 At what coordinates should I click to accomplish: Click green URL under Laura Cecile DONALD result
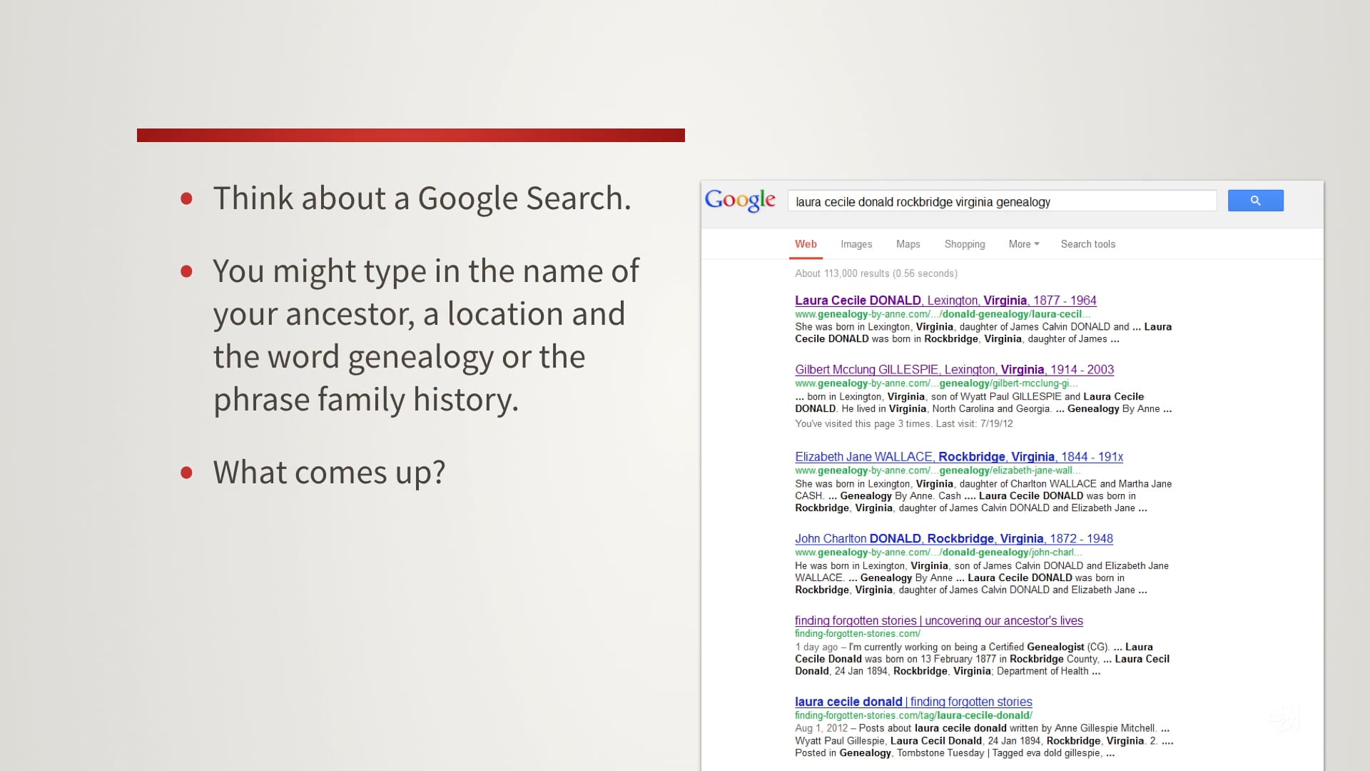pos(942,314)
